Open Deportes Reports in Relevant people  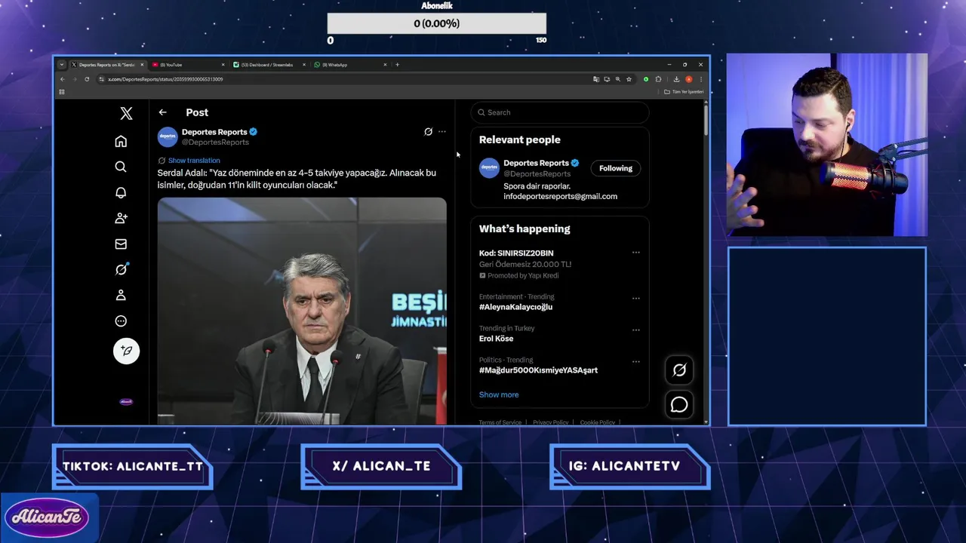pos(536,163)
